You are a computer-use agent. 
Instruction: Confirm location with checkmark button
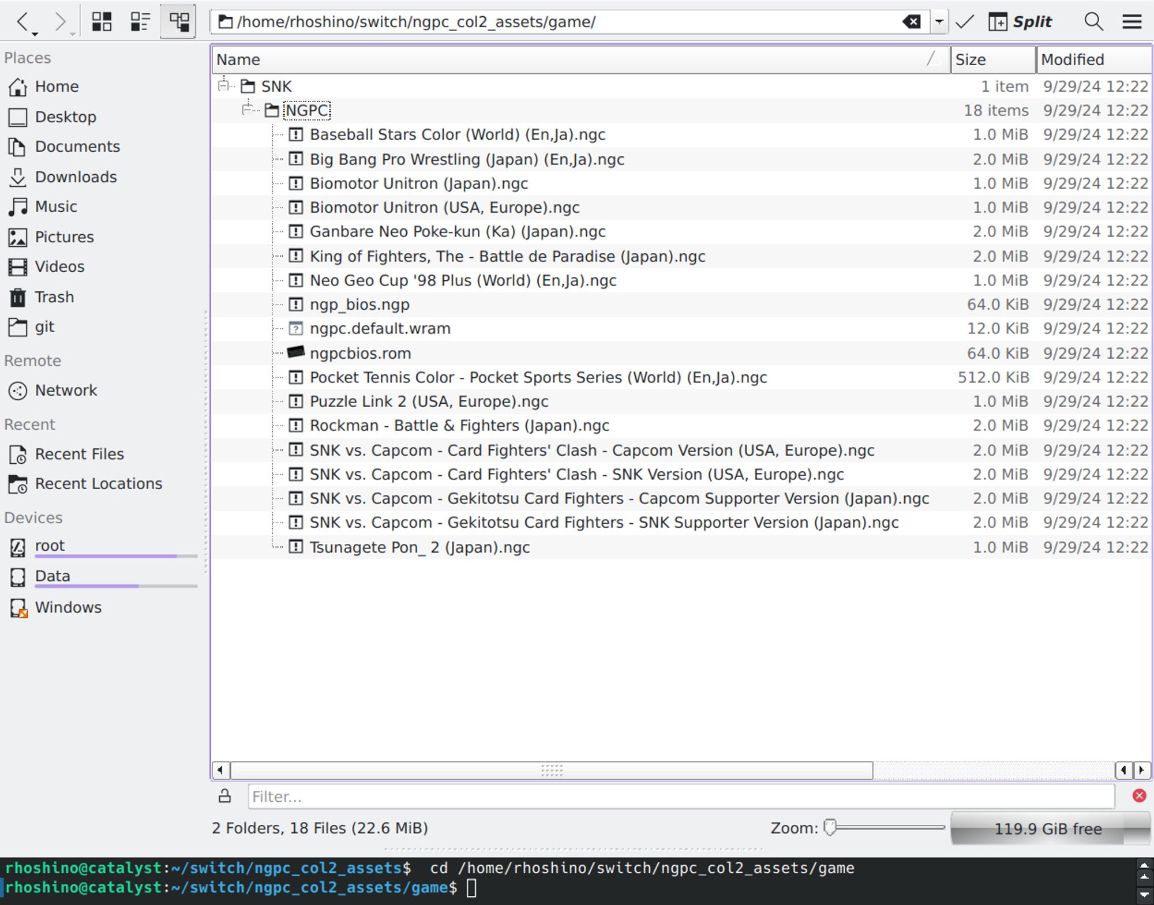[x=964, y=22]
